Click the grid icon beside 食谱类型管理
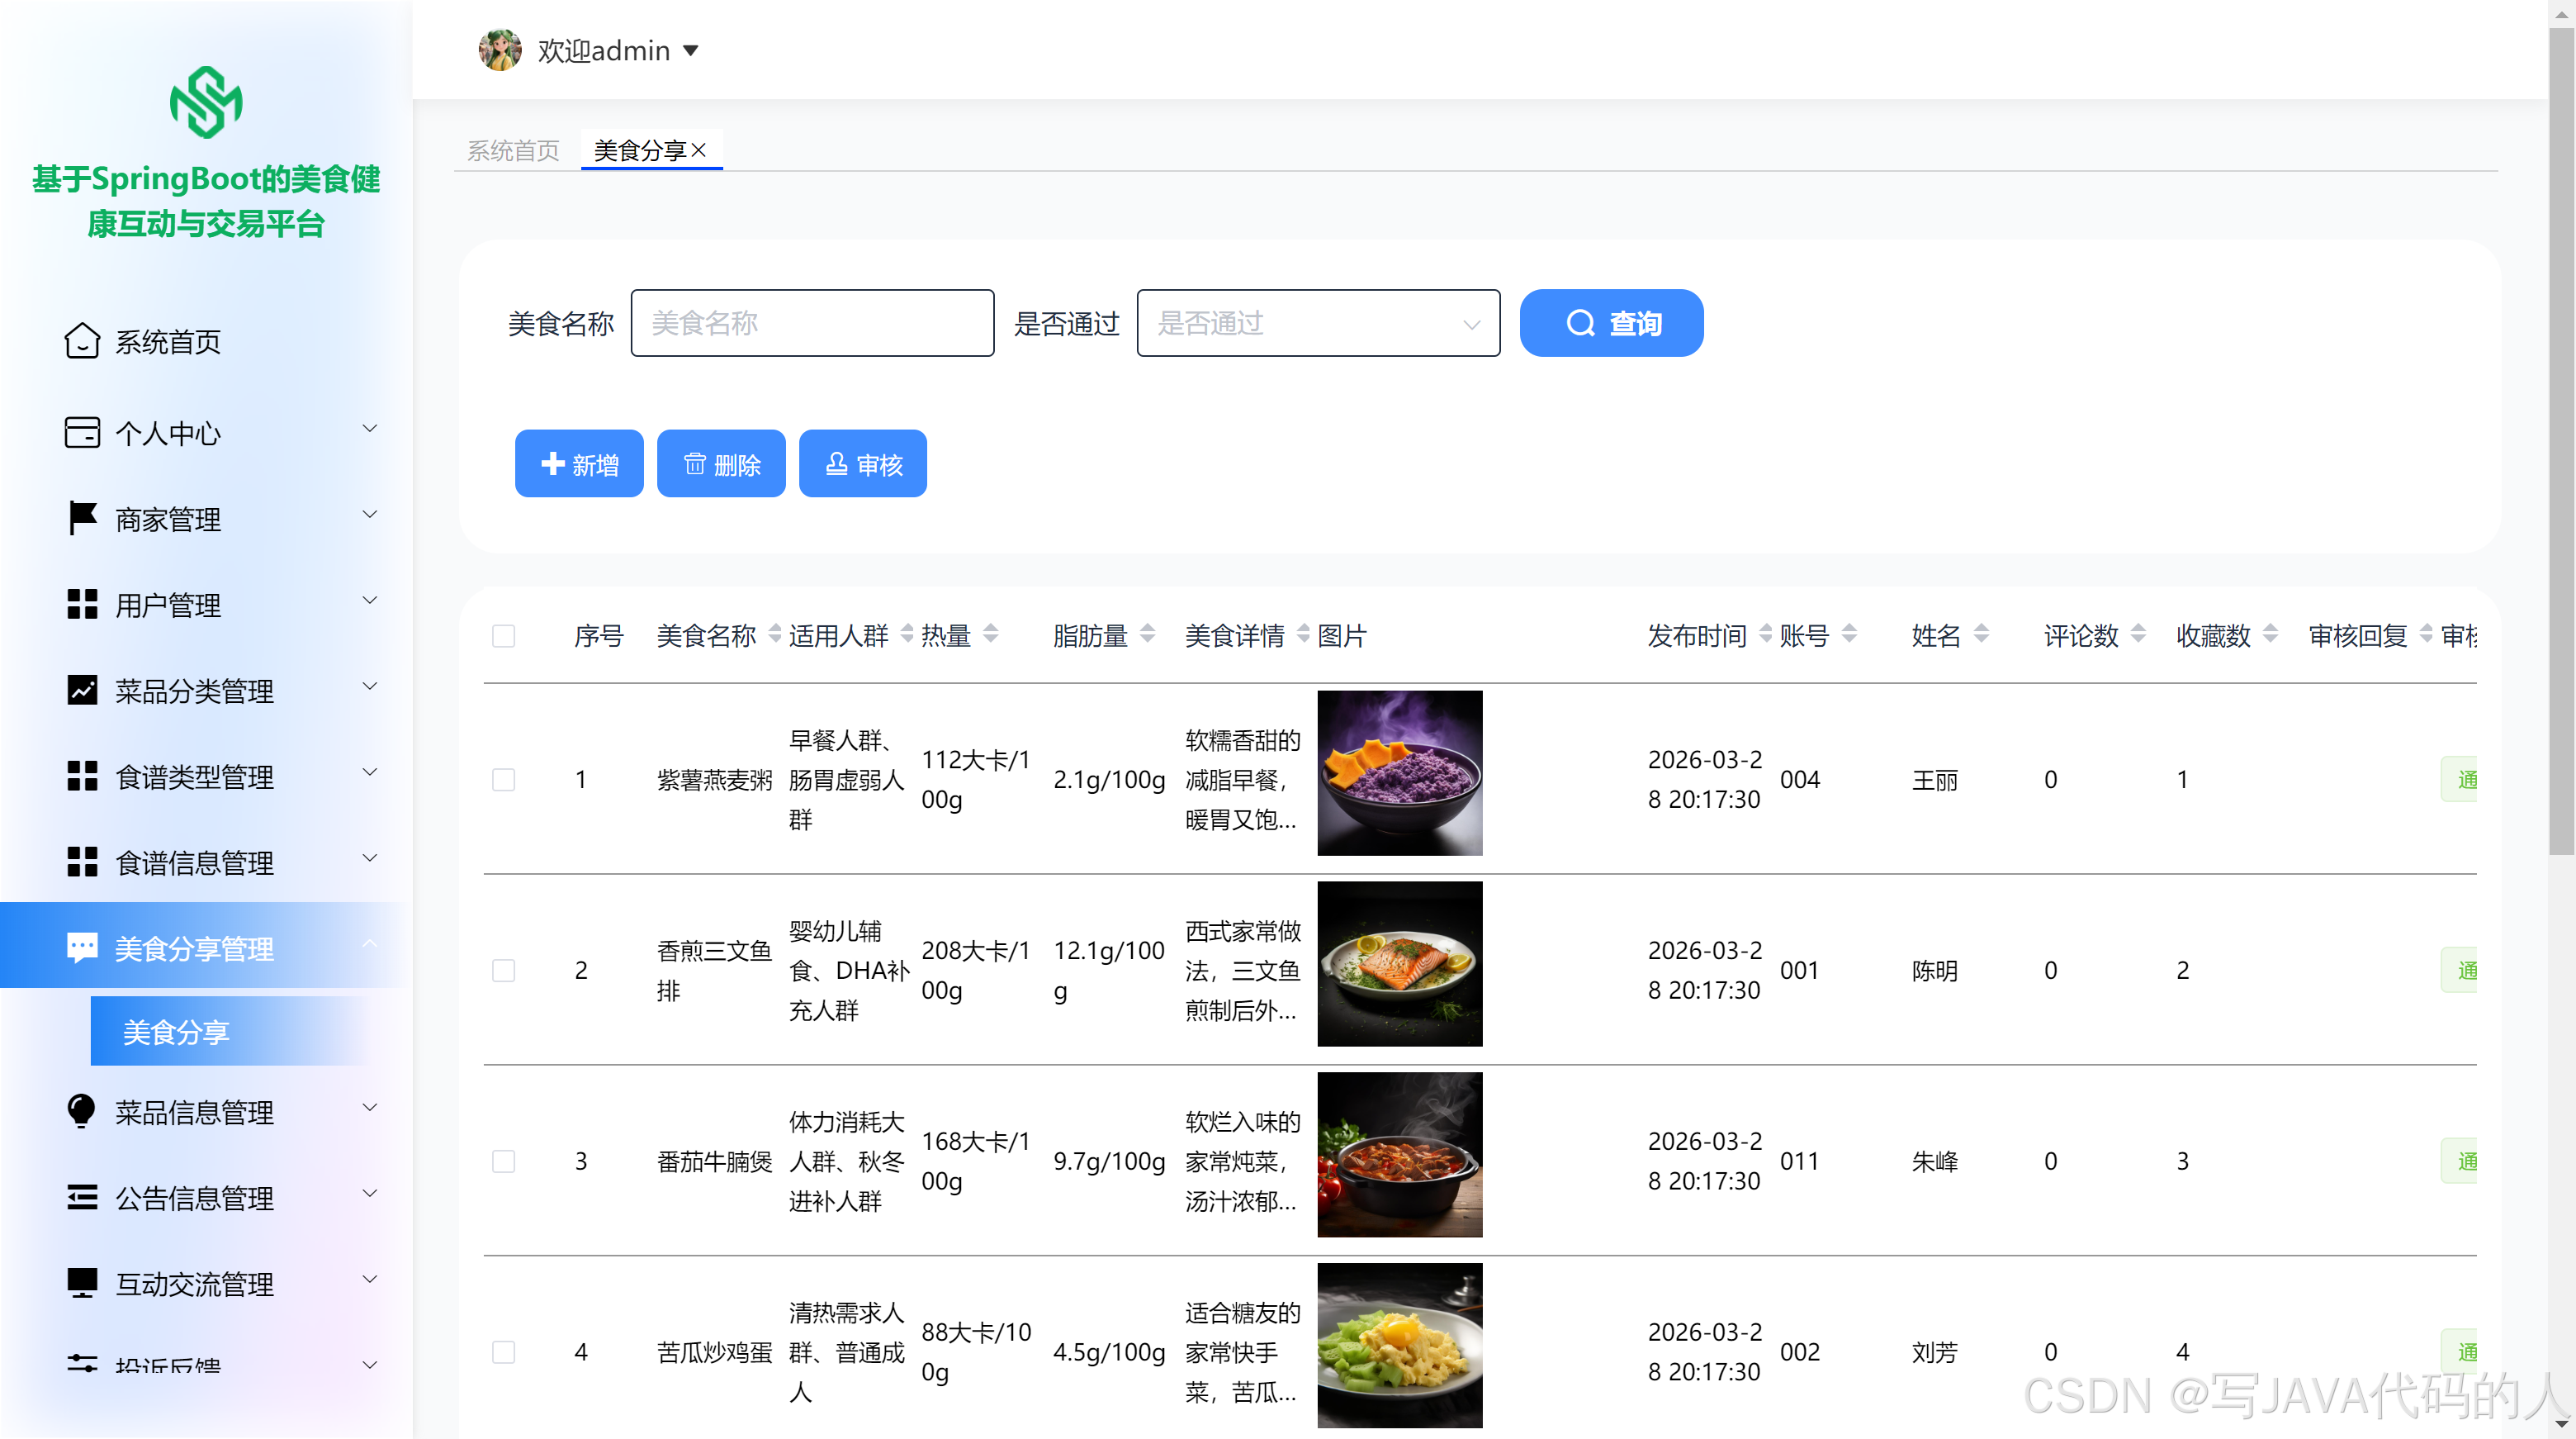Image resolution: width=2576 pixels, height=1439 pixels. [x=82, y=776]
